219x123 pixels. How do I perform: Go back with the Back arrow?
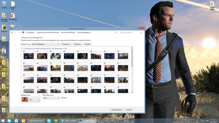point(12,32)
